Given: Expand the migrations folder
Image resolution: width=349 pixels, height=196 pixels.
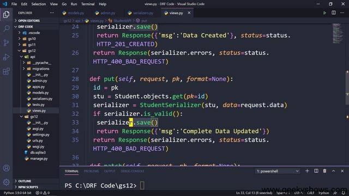Looking at the screenshot, I should point(41,69).
